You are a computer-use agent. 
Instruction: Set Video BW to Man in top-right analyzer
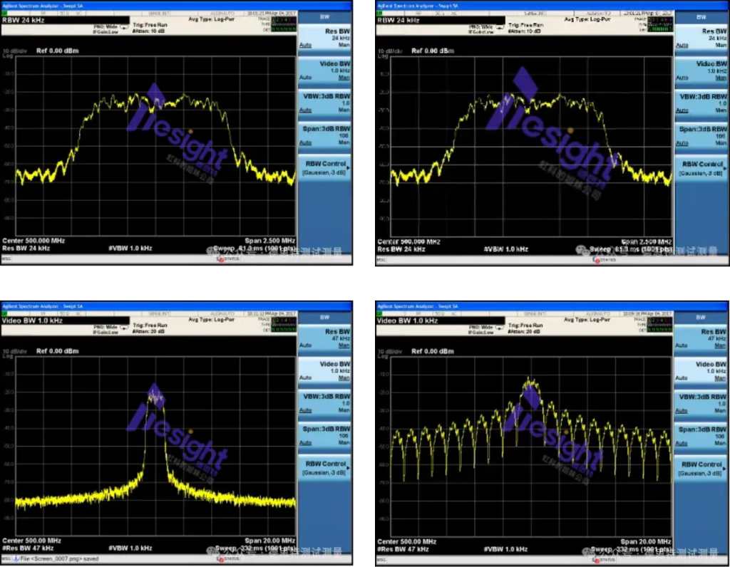(x=721, y=78)
